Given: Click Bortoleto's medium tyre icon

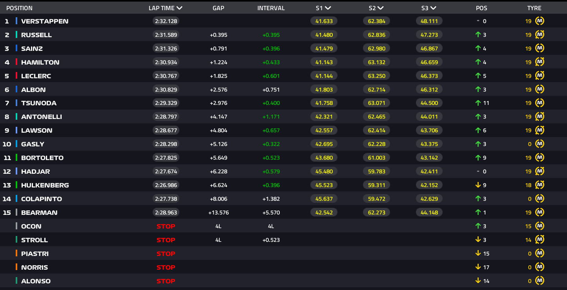Looking at the screenshot, I should coord(540,158).
